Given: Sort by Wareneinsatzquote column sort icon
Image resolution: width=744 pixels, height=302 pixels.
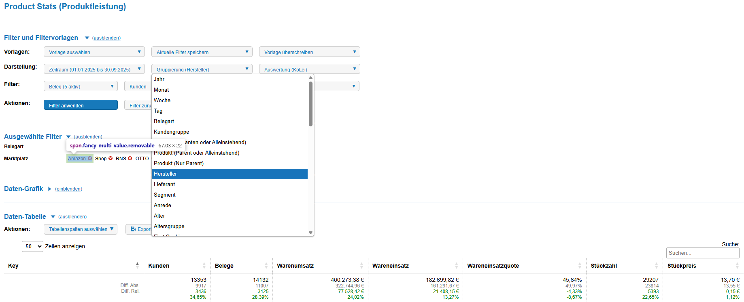Looking at the screenshot, I should [x=580, y=266].
